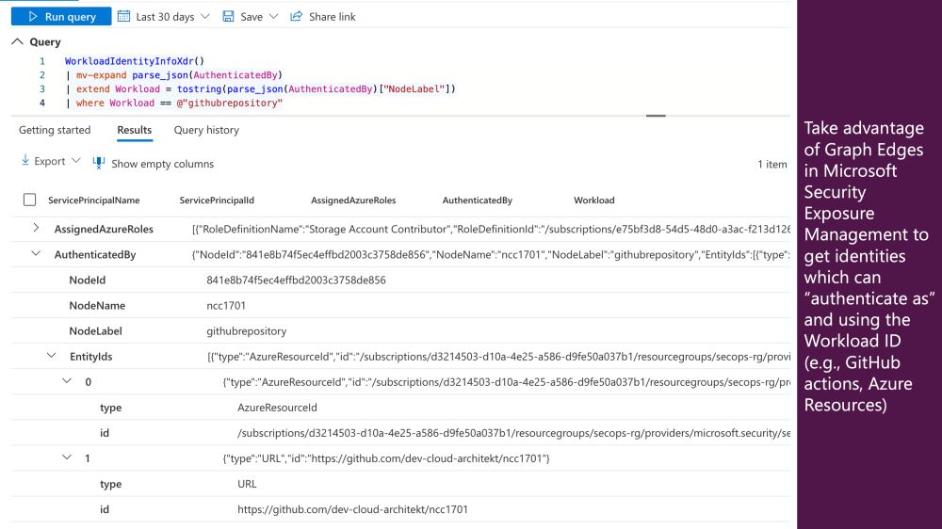The image size is (942, 529).
Task: Click the Export download icon
Action: point(25,160)
